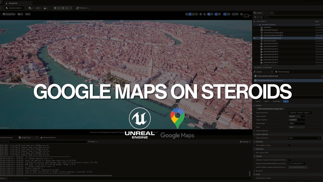The width and height of the screenshot is (323, 182).
Task: Open the play options three-dot menu
Action: 70,8
